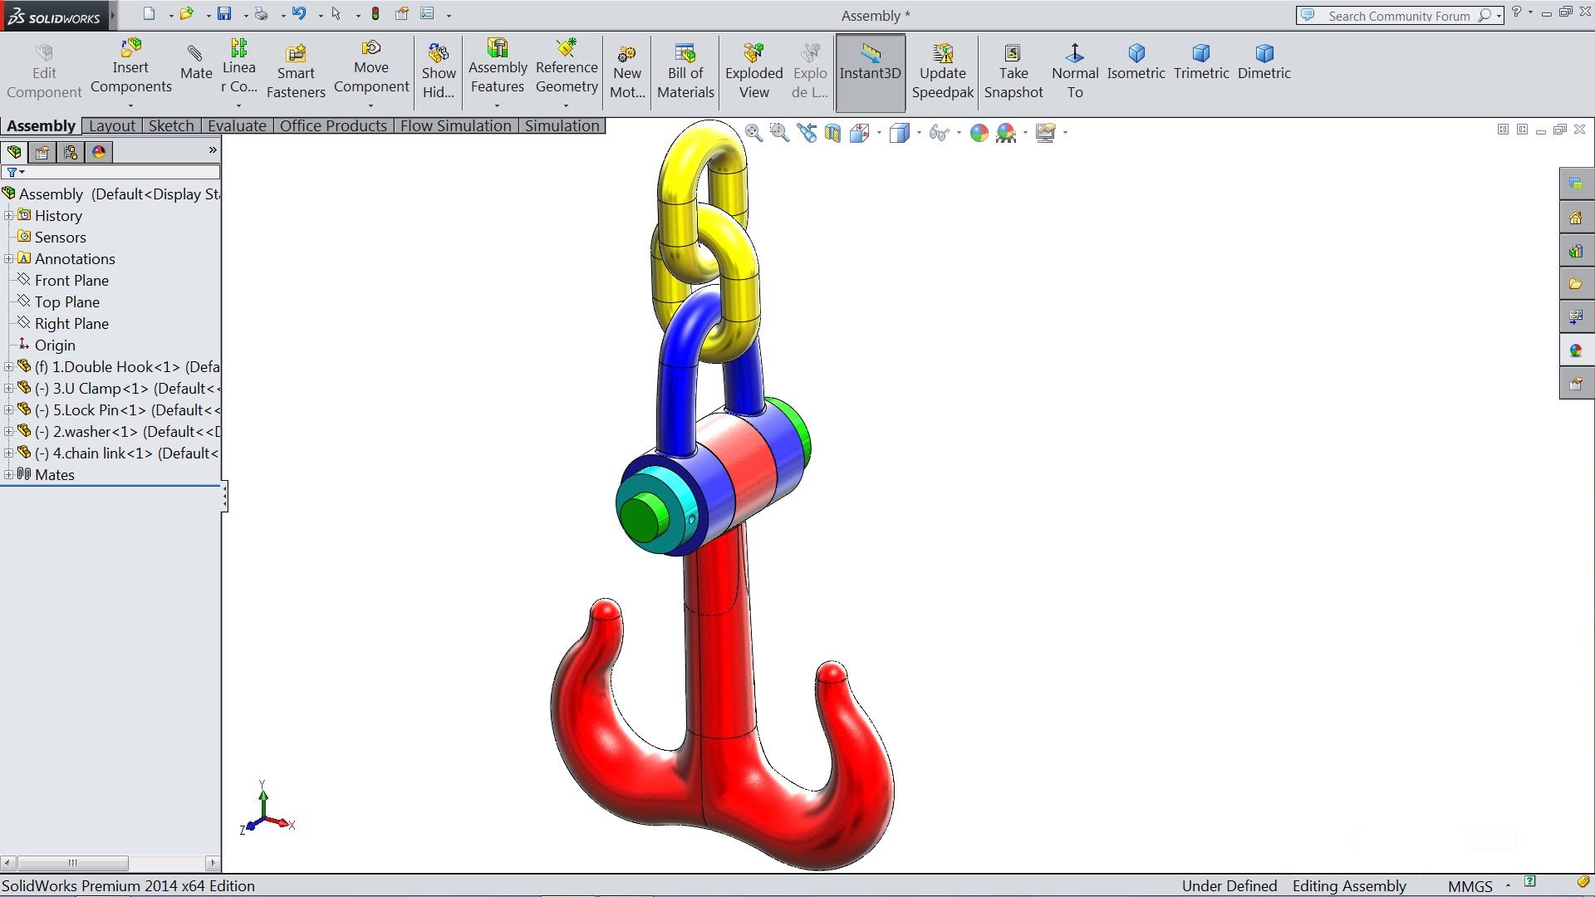
Task: Open the Appearances color sphere tool
Action: tap(979, 133)
